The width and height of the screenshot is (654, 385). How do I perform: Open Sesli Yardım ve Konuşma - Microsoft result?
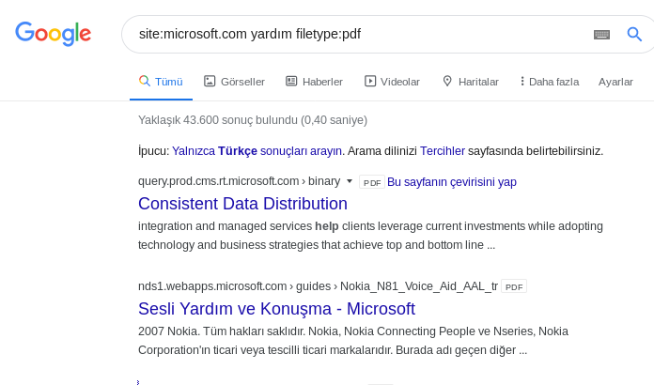276,309
